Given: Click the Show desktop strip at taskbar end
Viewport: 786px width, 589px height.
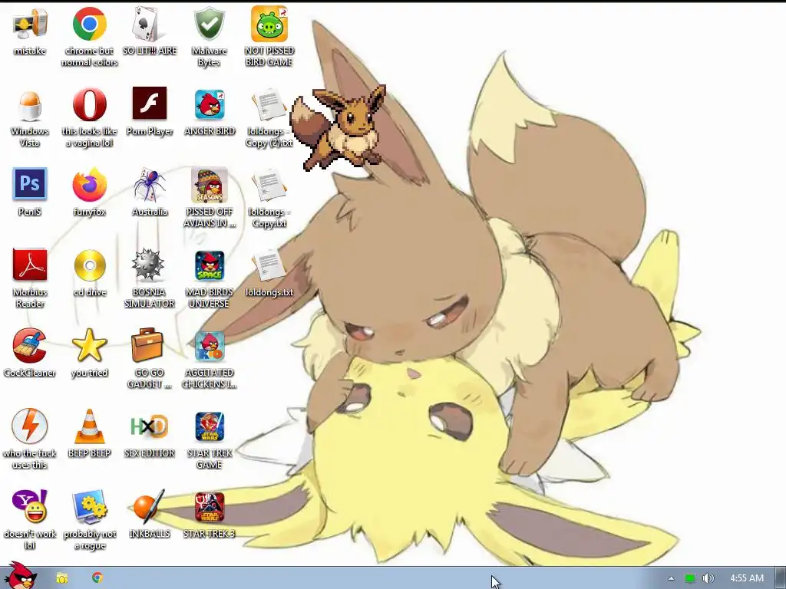Looking at the screenshot, I should tap(781, 578).
